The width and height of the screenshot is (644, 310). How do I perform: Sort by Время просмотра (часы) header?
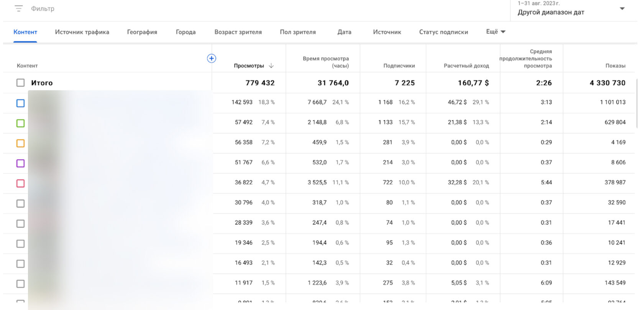click(326, 62)
